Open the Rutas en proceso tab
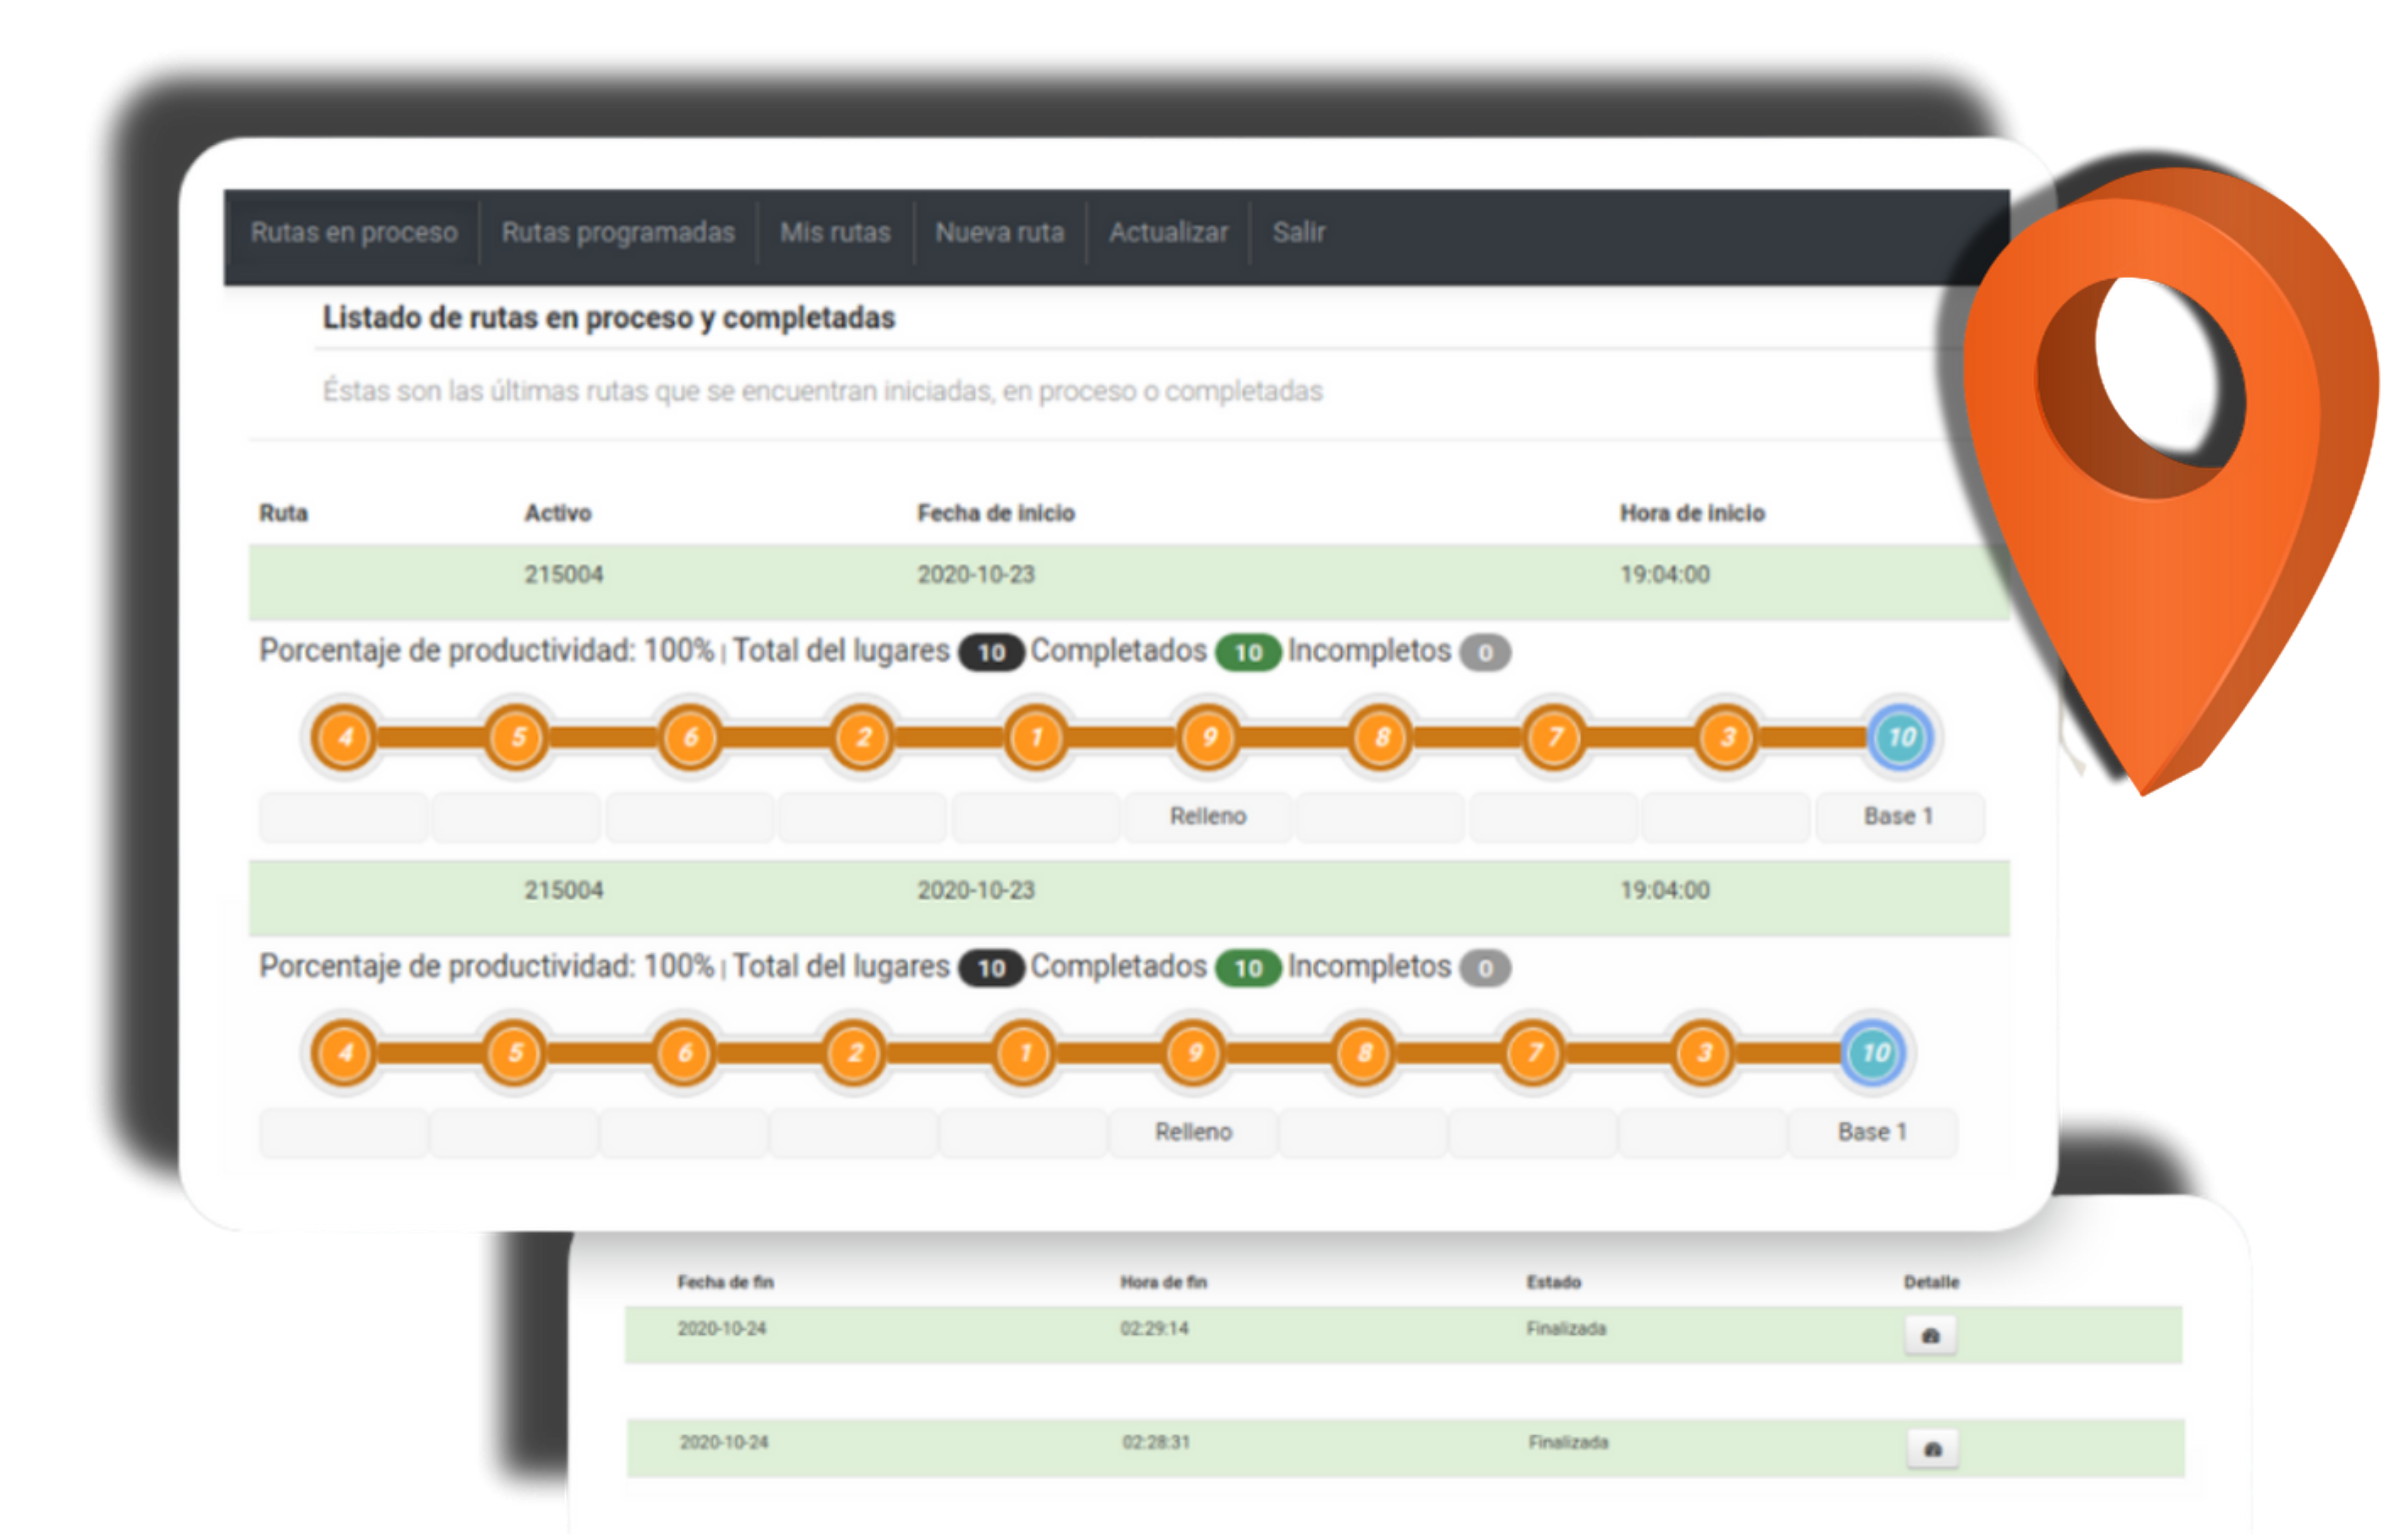The height and width of the screenshot is (1540, 2384). click(x=353, y=232)
